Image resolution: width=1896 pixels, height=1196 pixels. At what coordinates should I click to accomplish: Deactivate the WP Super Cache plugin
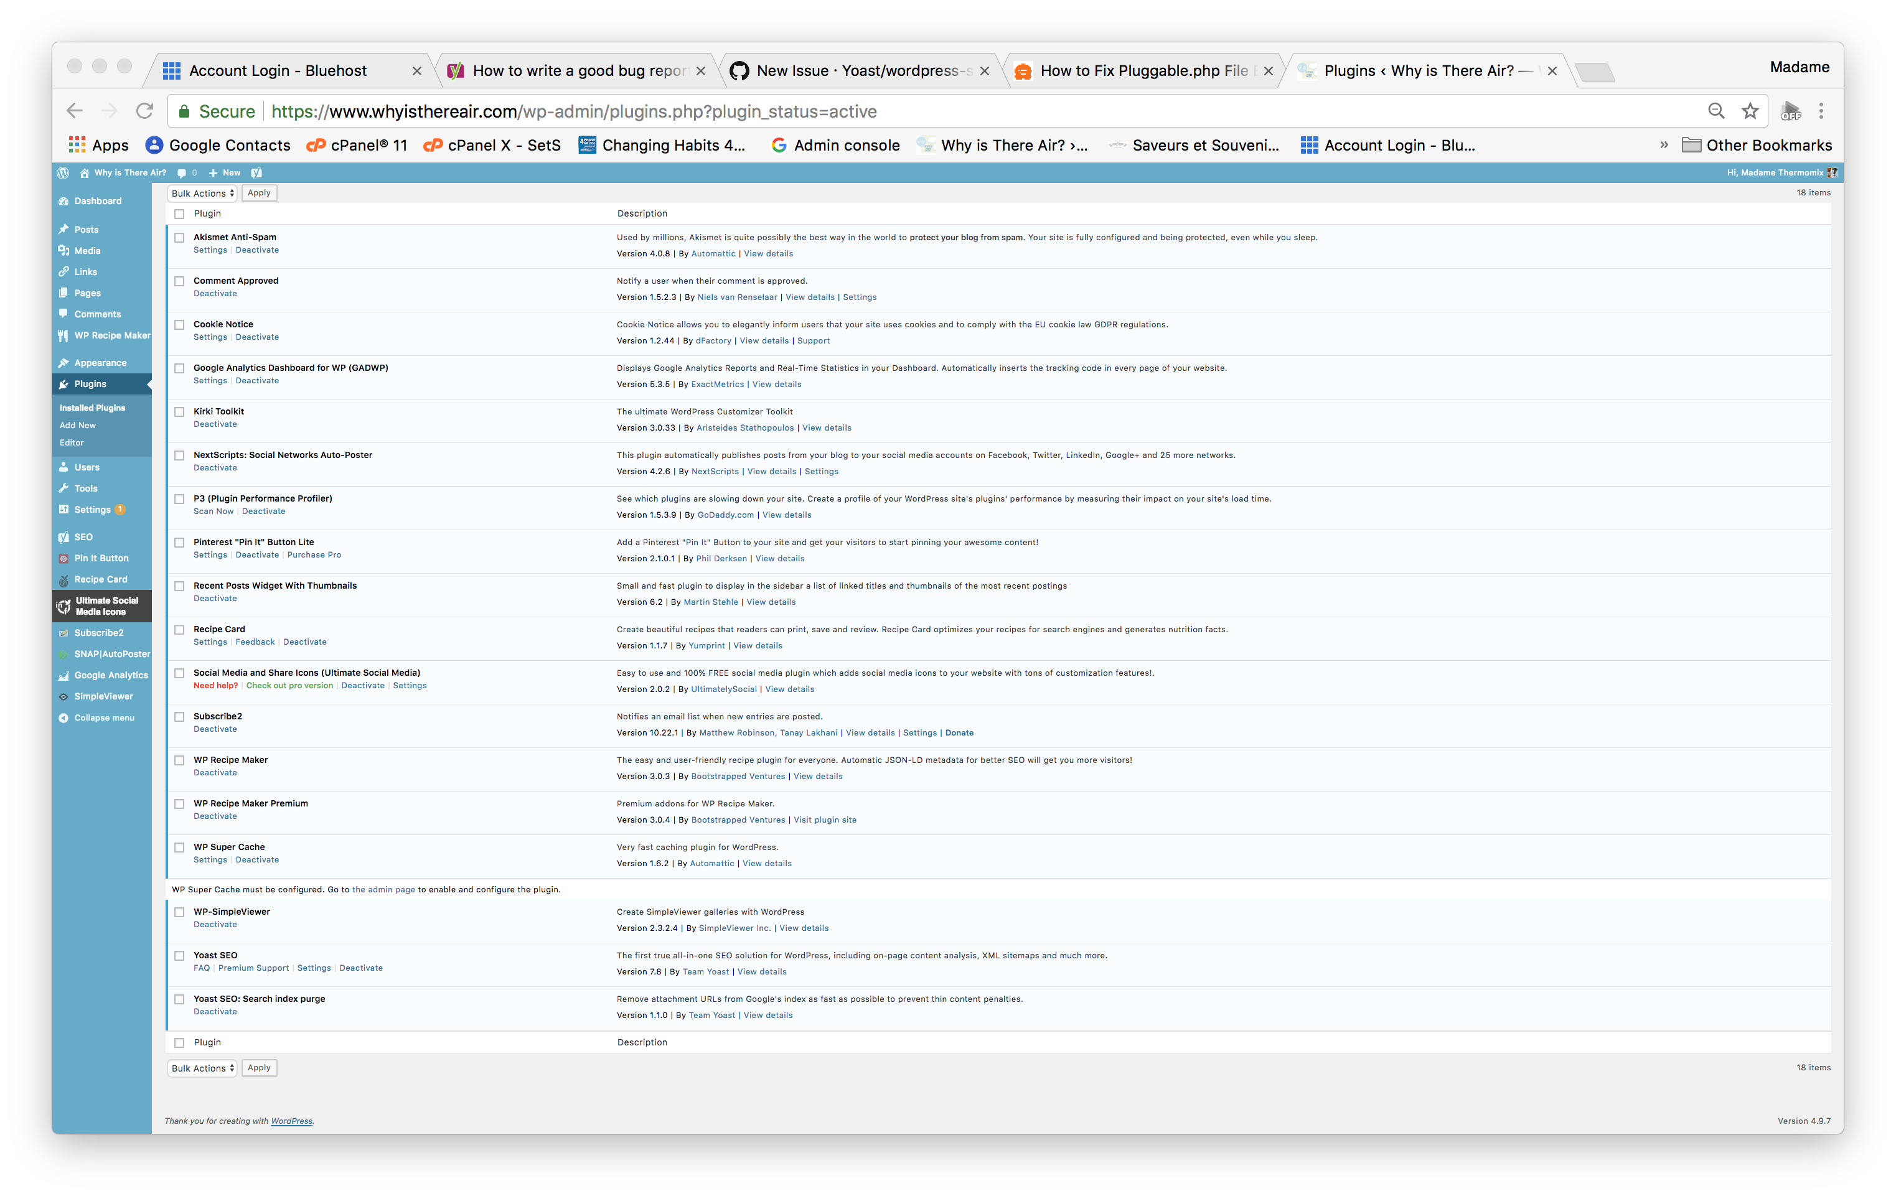pos(258,860)
